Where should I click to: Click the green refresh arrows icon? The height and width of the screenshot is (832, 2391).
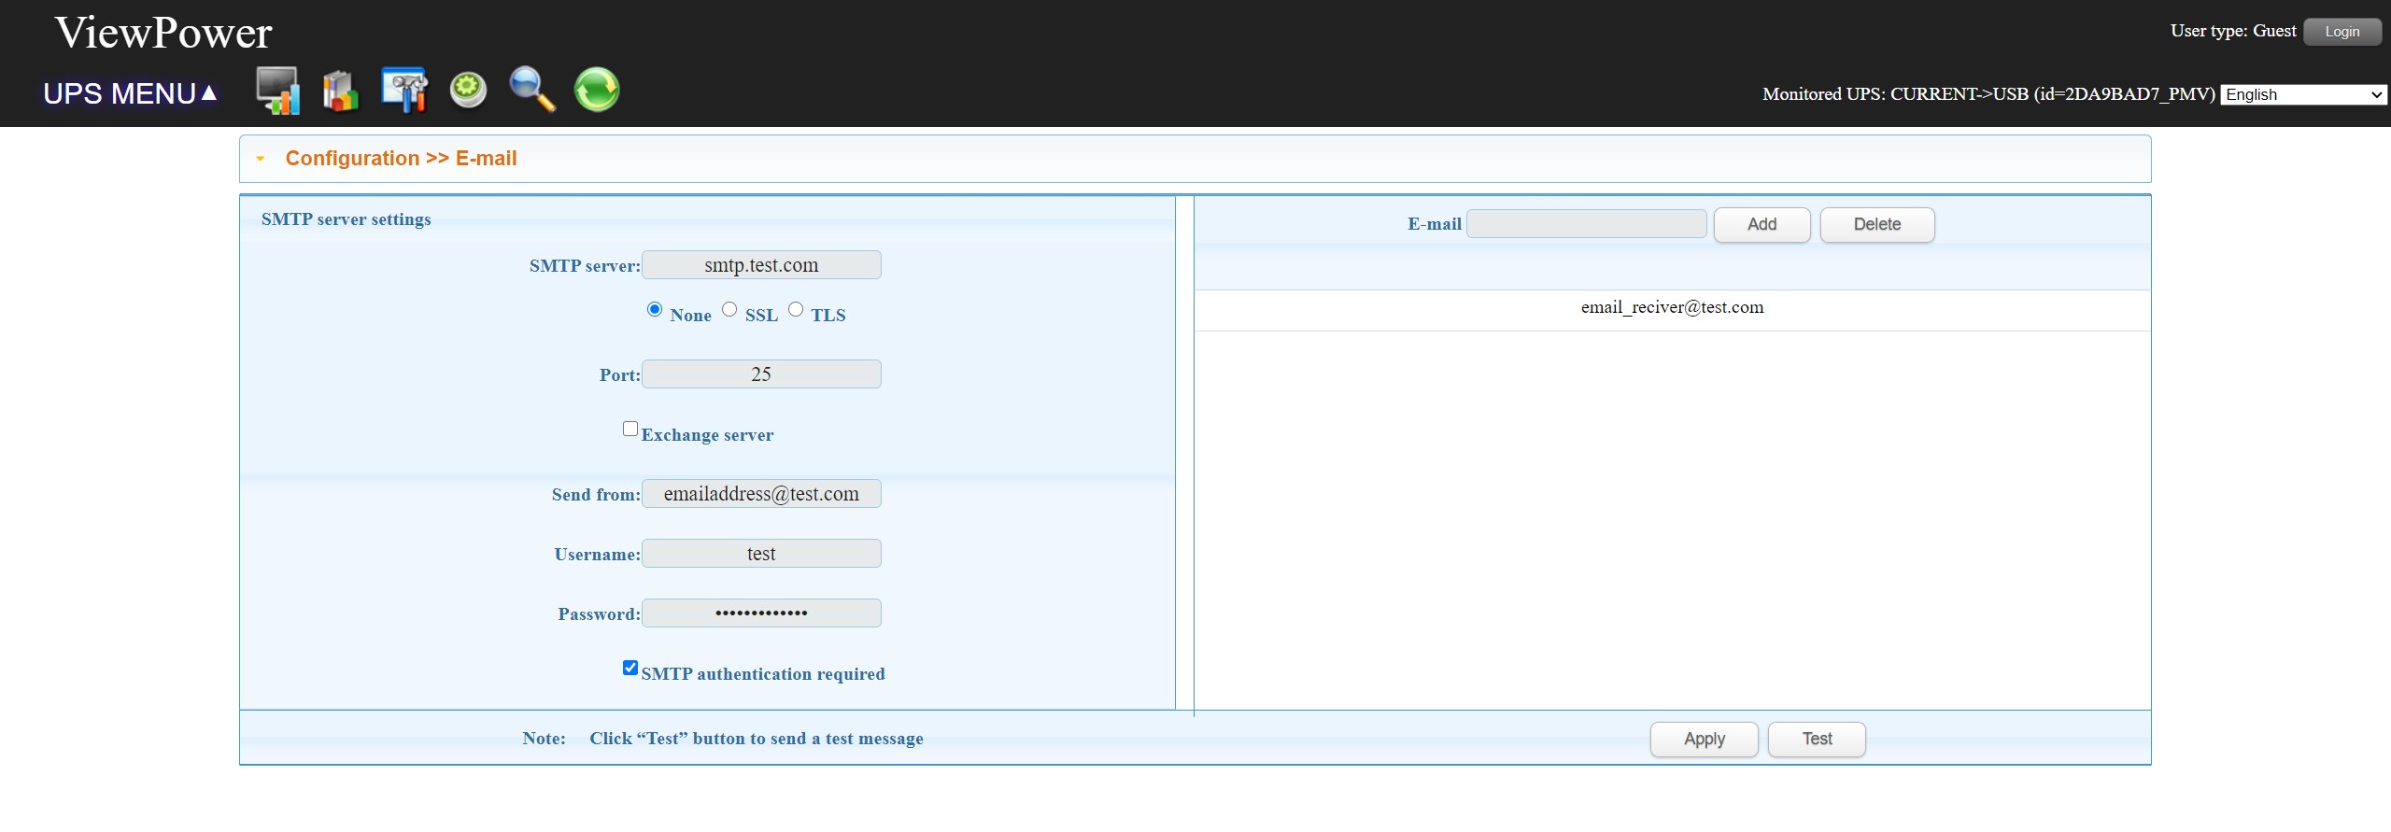pyautogui.click(x=597, y=91)
